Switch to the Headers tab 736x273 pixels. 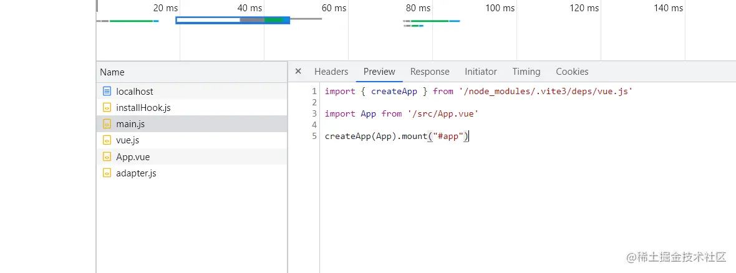tap(331, 72)
